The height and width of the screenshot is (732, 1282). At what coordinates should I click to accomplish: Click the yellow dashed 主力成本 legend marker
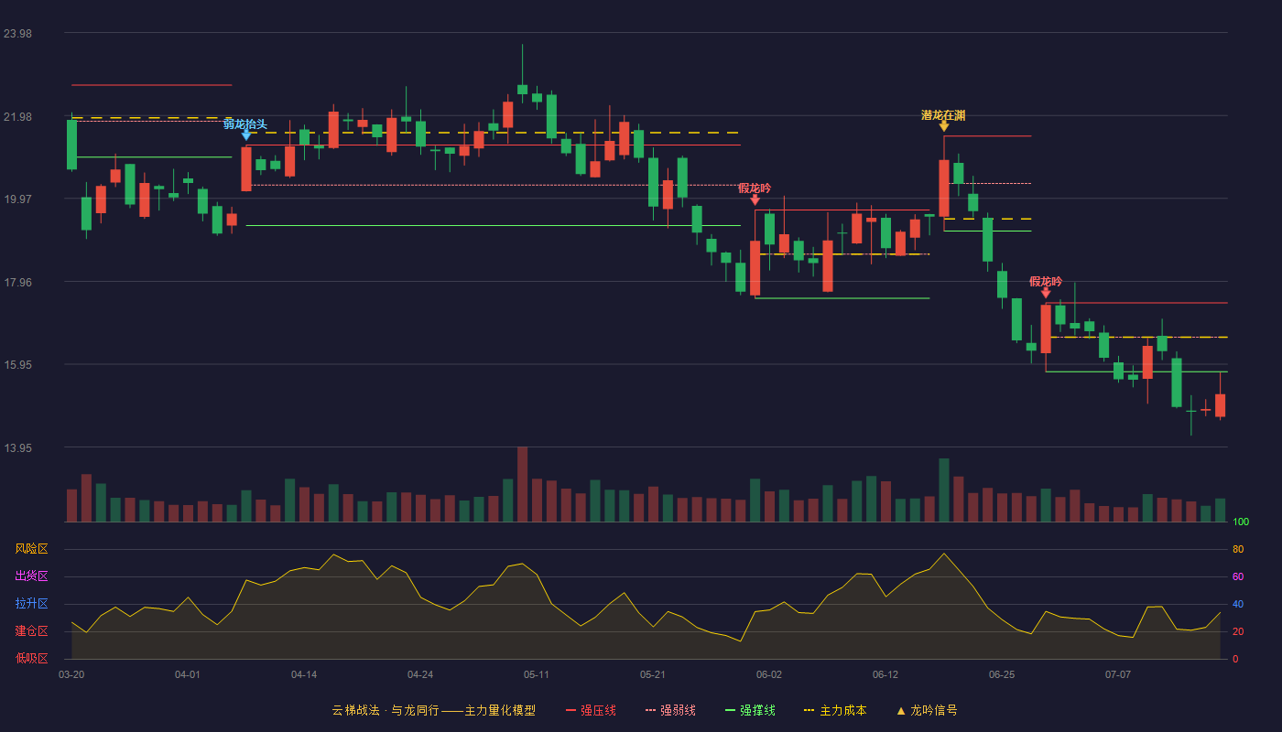pos(809,710)
